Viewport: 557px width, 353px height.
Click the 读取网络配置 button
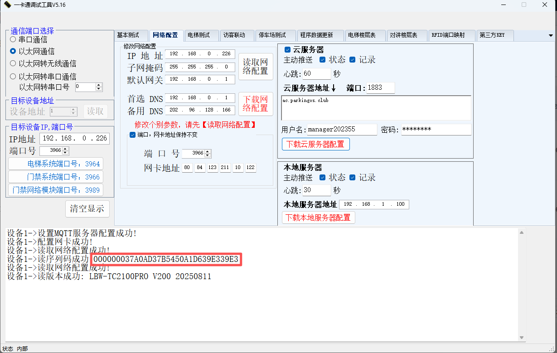256,67
